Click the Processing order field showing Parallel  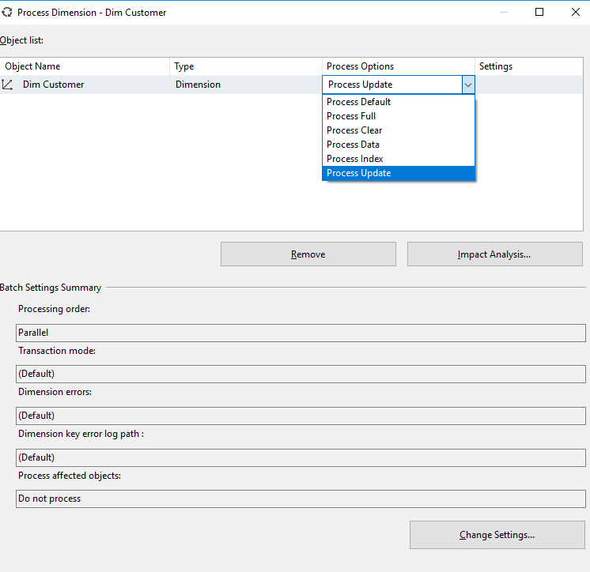(x=301, y=333)
